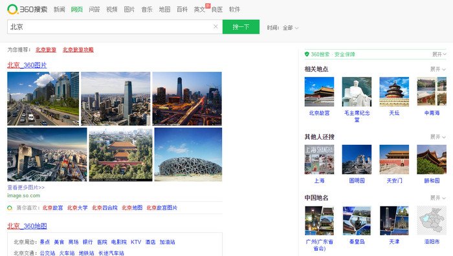This screenshot has height=256, width=453.
Task: Open the 北京_360地图 result link
Action: click(27, 226)
